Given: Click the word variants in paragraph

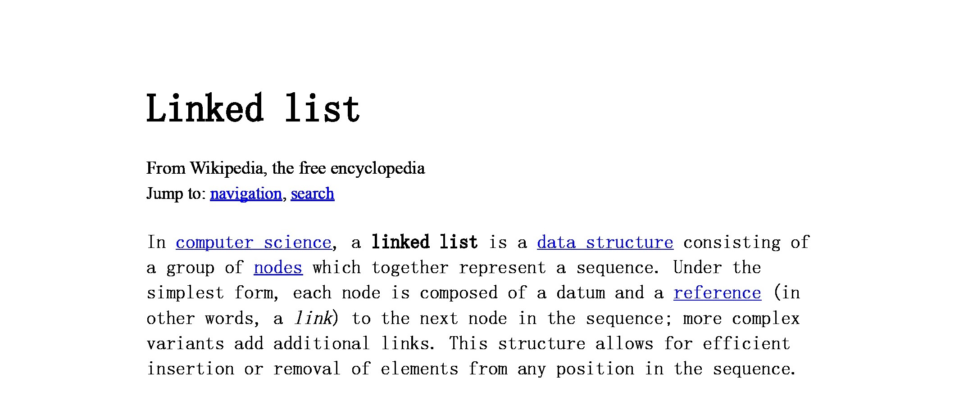Looking at the screenshot, I should pyautogui.click(x=186, y=344).
